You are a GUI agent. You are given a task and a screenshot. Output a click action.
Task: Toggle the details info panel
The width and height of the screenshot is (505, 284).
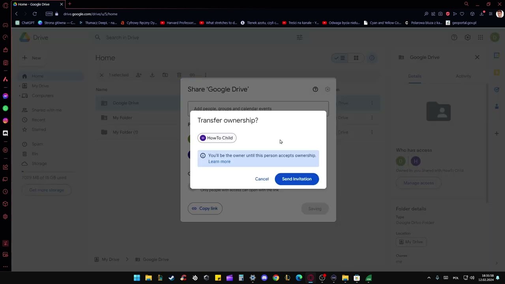(x=372, y=58)
